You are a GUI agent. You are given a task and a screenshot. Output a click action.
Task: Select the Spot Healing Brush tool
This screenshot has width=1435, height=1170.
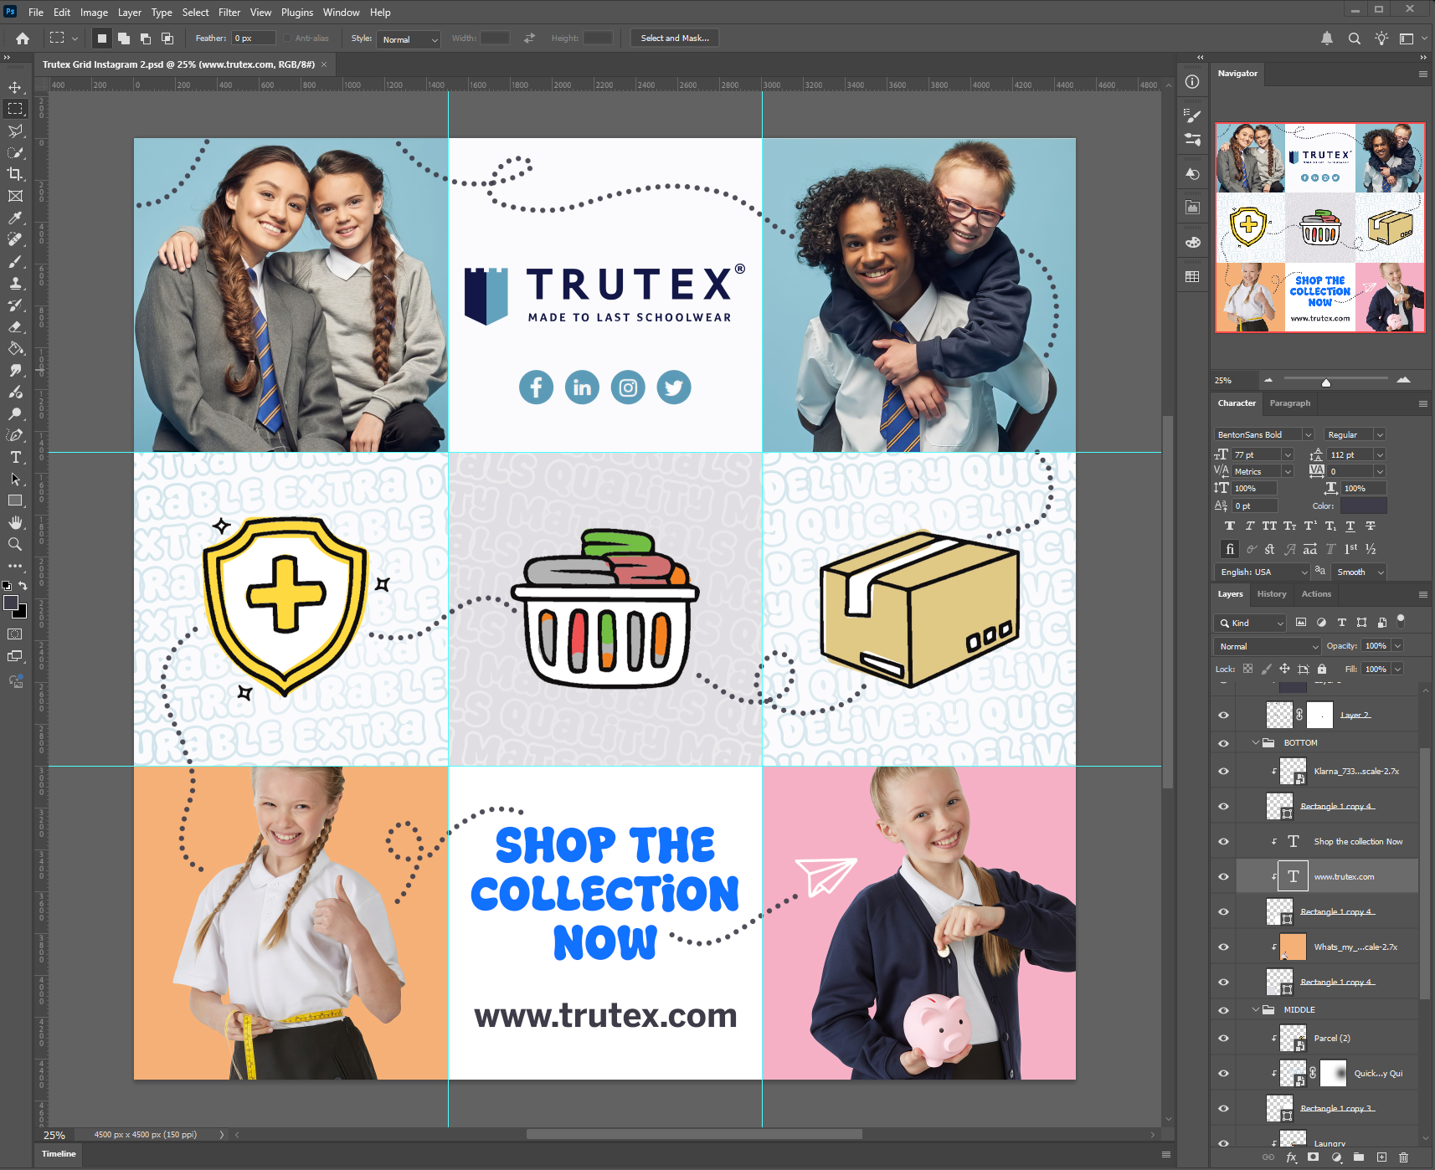15,239
